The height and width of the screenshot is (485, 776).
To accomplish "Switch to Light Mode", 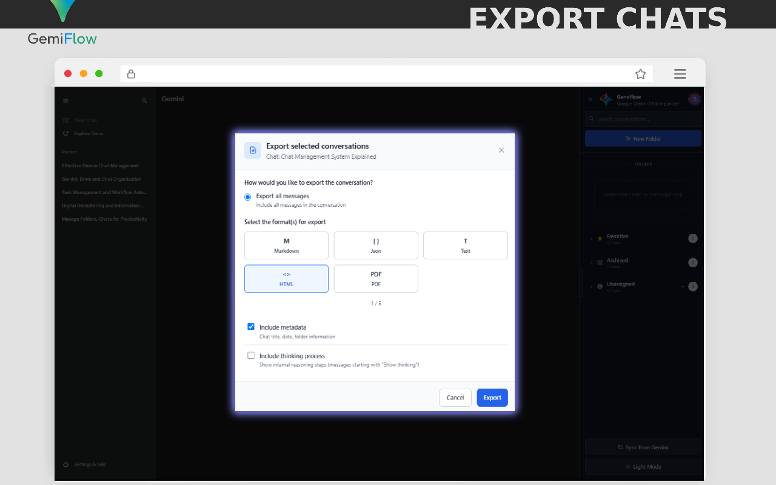I will tap(643, 467).
